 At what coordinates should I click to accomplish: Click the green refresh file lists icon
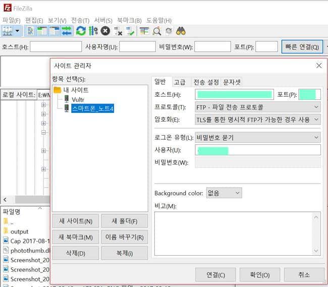tap(81, 31)
